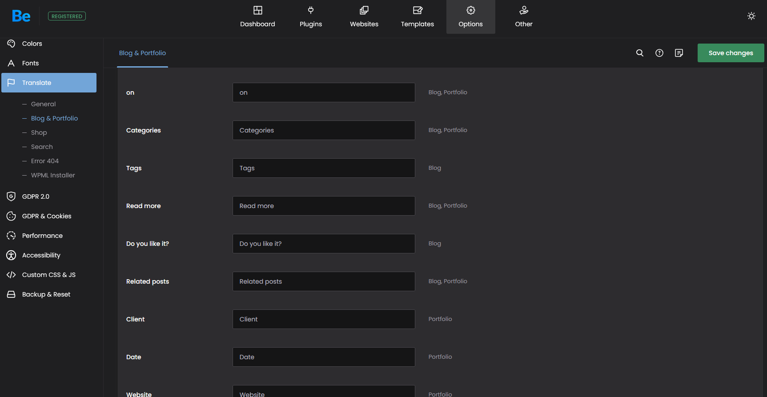Image resolution: width=767 pixels, height=397 pixels.
Task: Open the GDPR 2.0 settings
Action: click(x=36, y=196)
